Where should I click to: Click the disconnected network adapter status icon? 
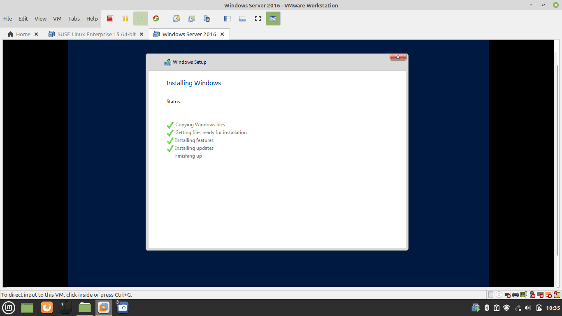[x=507, y=295]
